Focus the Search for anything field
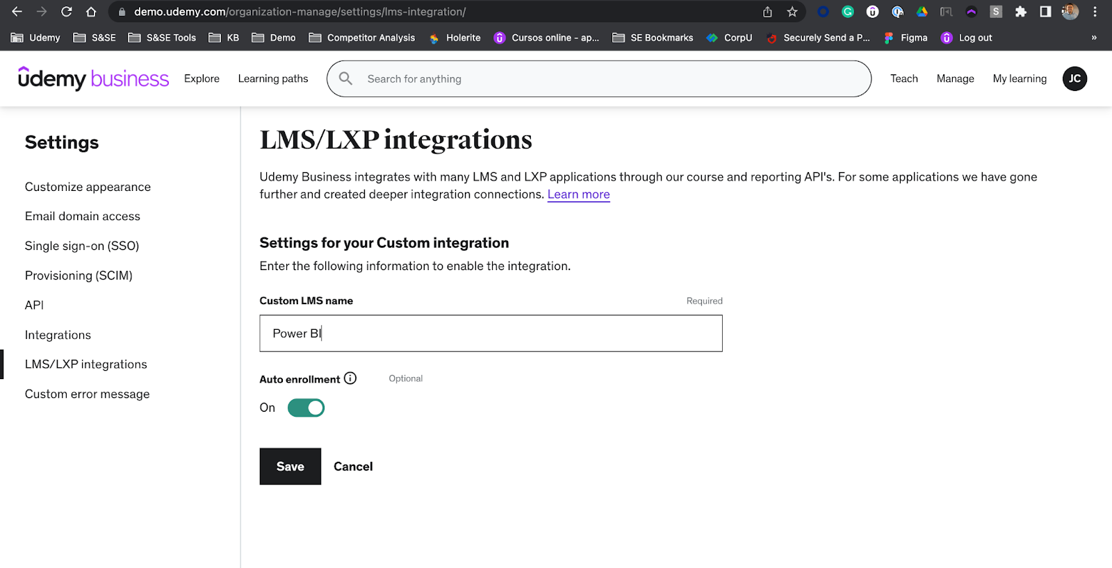 point(599,78)
